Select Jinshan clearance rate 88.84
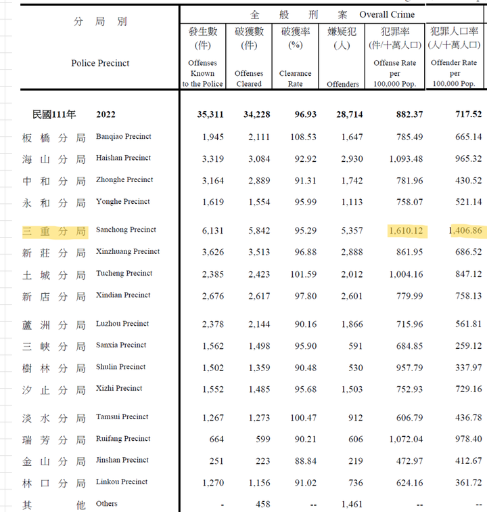This screenshot has height=512, width=487. point(305,461)
